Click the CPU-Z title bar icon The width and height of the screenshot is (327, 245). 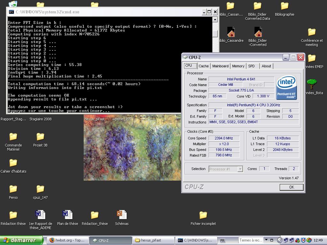tap(185, 57)
